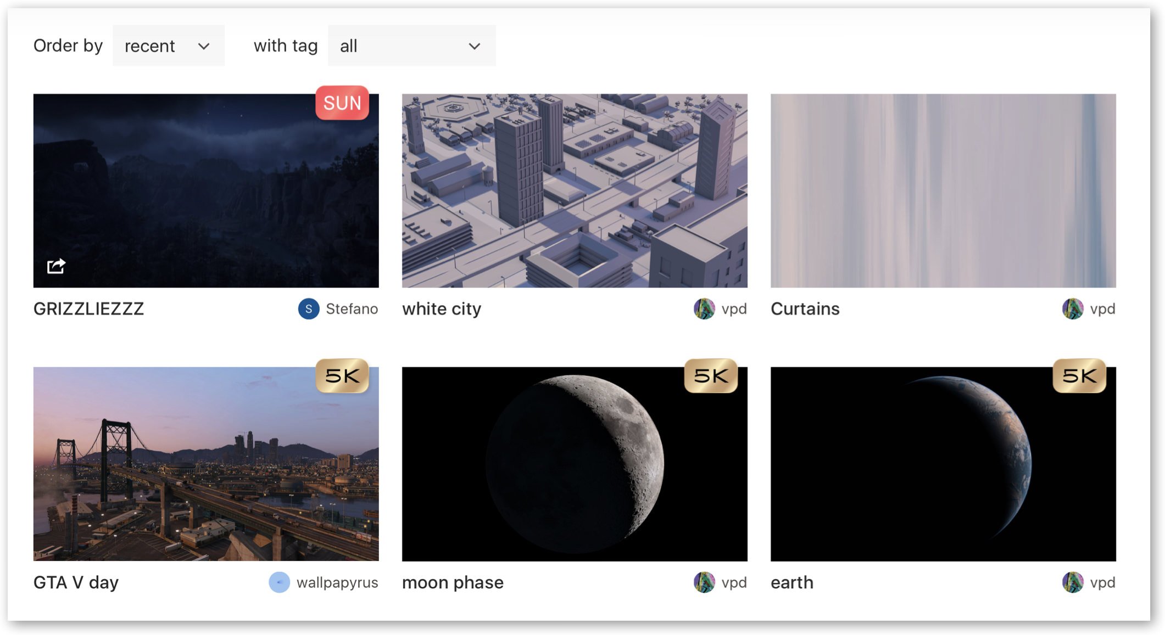Click the GRIZZLIEZZZ title link
1165x635 pixels.
click(88, 309)
